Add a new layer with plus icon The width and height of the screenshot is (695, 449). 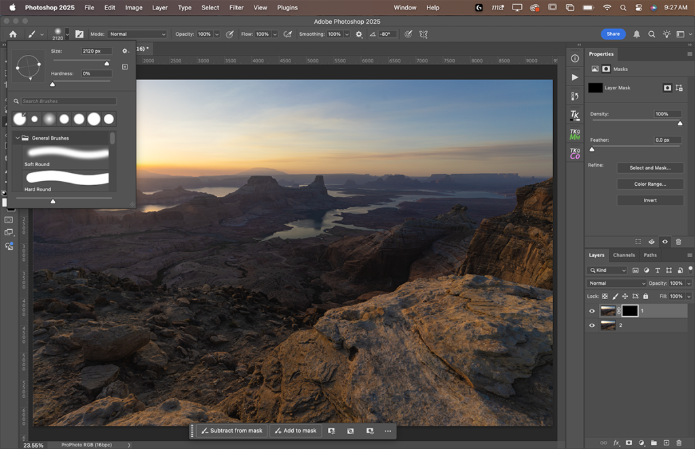tap(666, 442)
